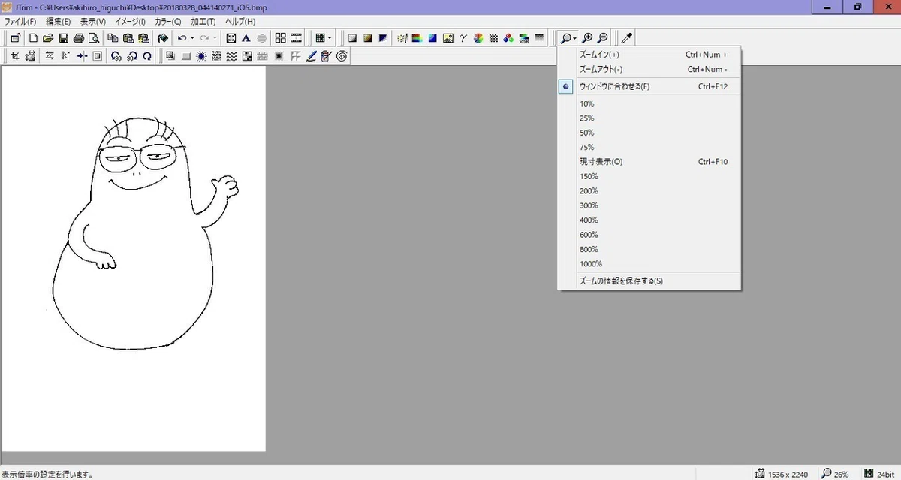The width and height of the screenshot is (901, 480).
Task: Click the floppy disk save icon
Action: 63,38
